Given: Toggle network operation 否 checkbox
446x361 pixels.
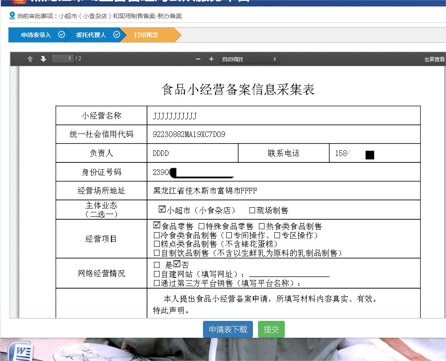Looking at the screenshot, I should (177, 264).
